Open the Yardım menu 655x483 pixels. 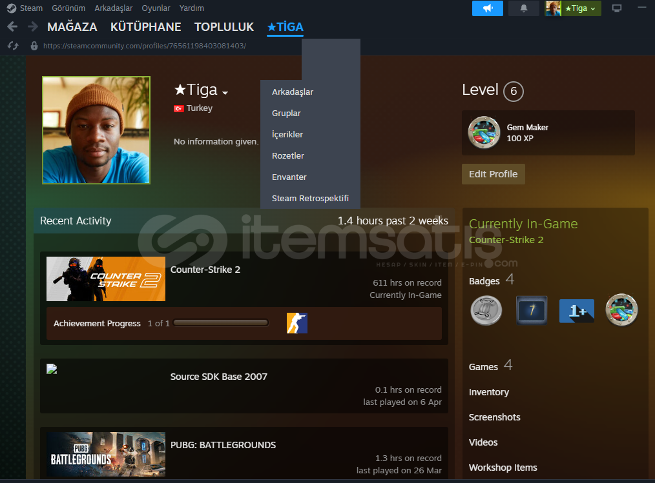(x=192, y=8)
